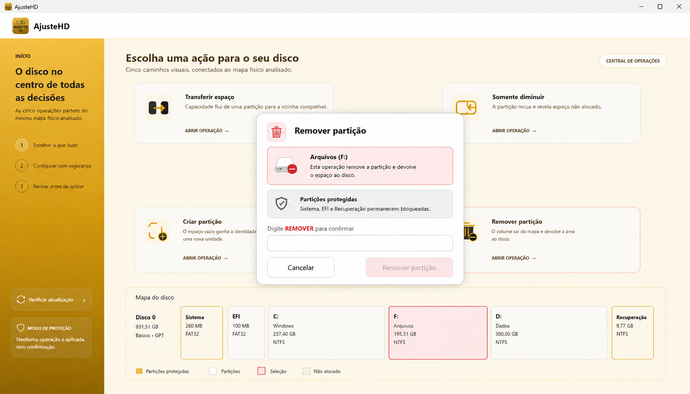Image resolution: width=690 pixels, height=394 pixels.
Task: Click the Modo de Proteção notice
Action: point(52,337)
